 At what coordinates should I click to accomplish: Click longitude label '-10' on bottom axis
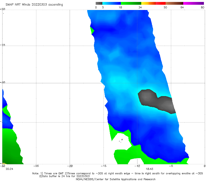click(137, 166)
